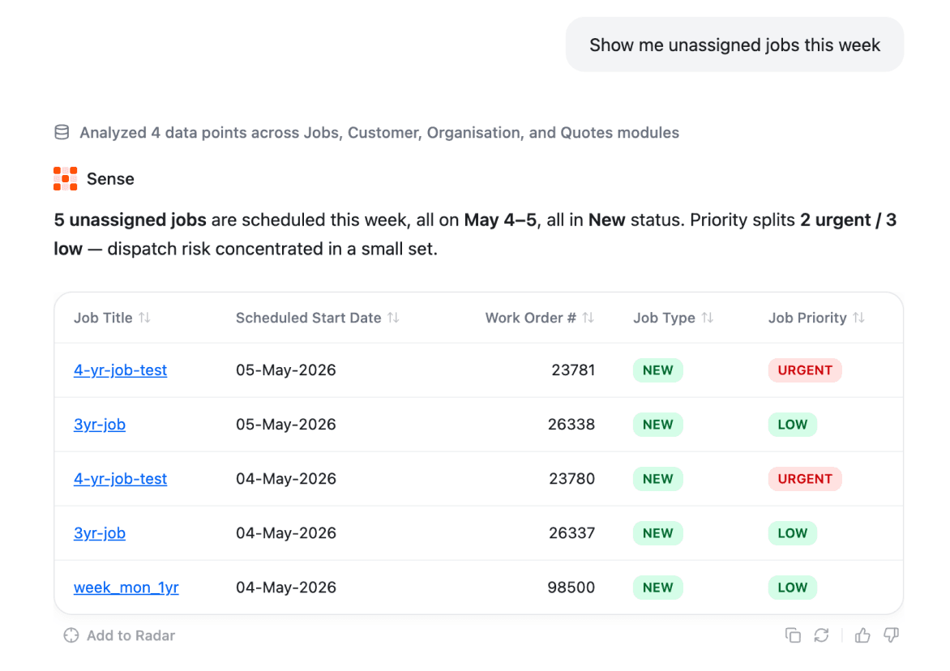This screenshot has width=950, height=671.
Task: Click date 04-May-2026 in row 26337
Action: (286, 533)
